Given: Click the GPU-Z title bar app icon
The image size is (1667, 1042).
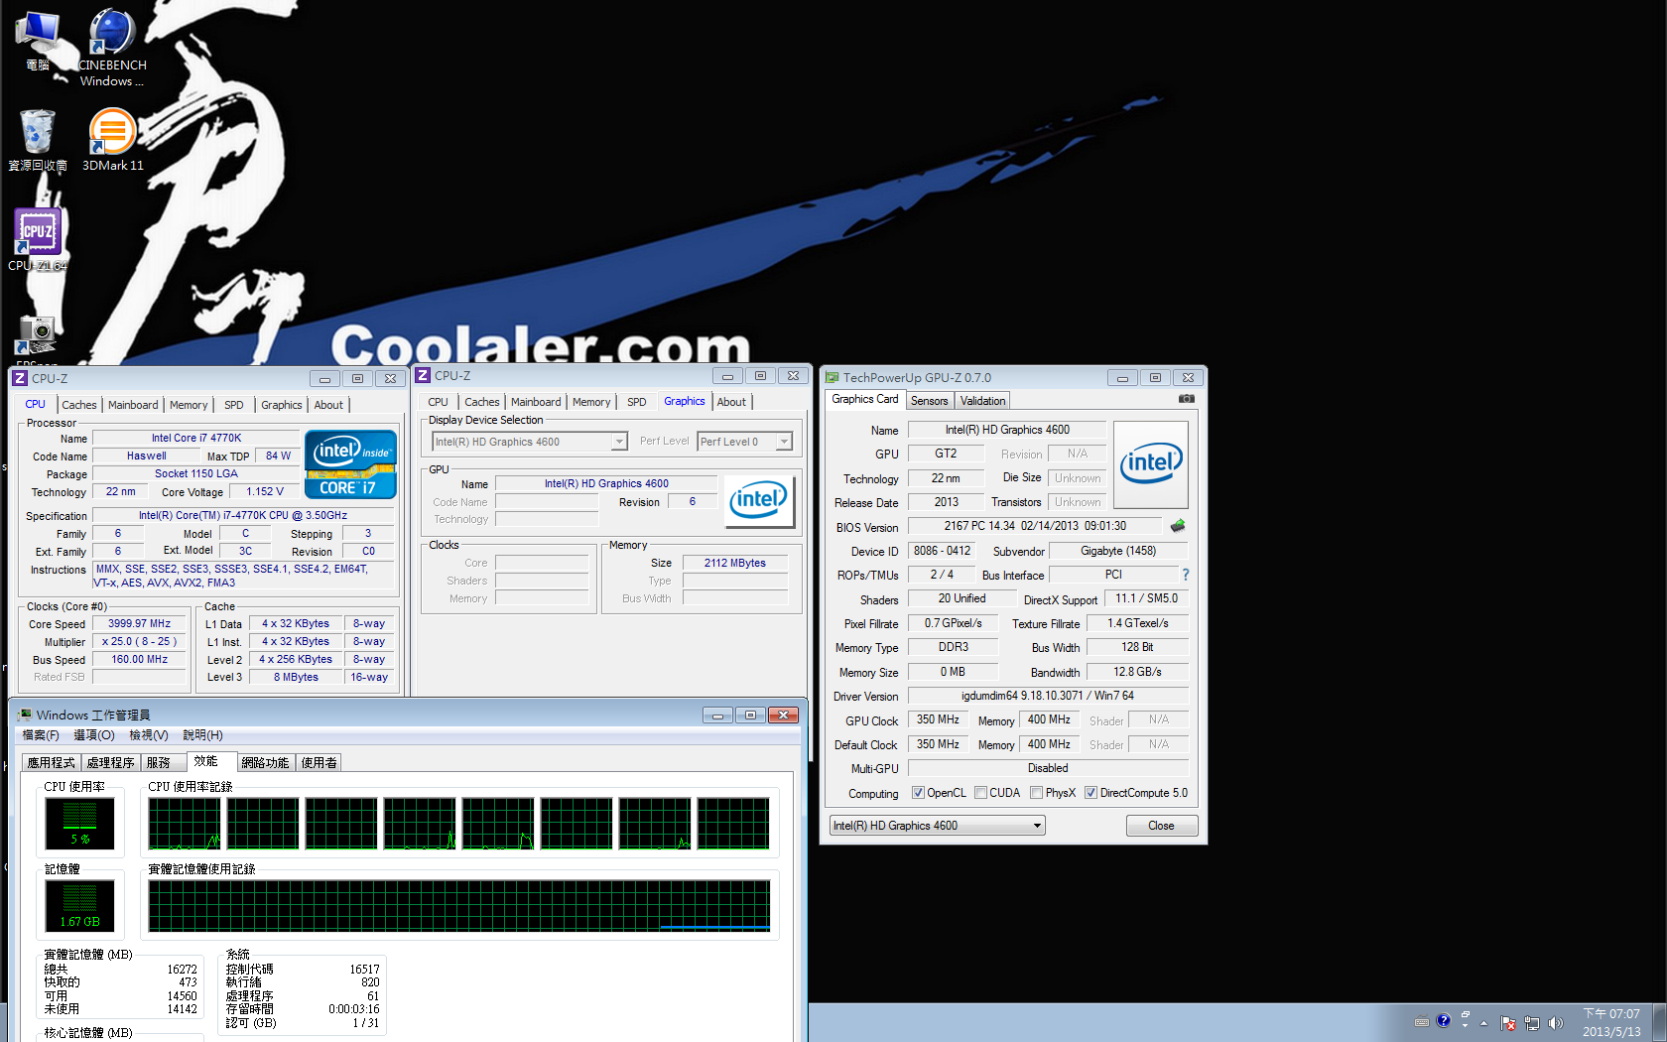Looking at the screenshot, I should coord(832,377).
